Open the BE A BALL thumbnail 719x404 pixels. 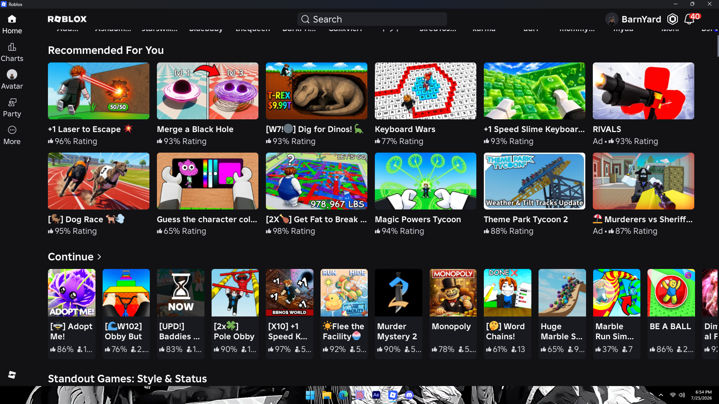click(x=671, y=293)
